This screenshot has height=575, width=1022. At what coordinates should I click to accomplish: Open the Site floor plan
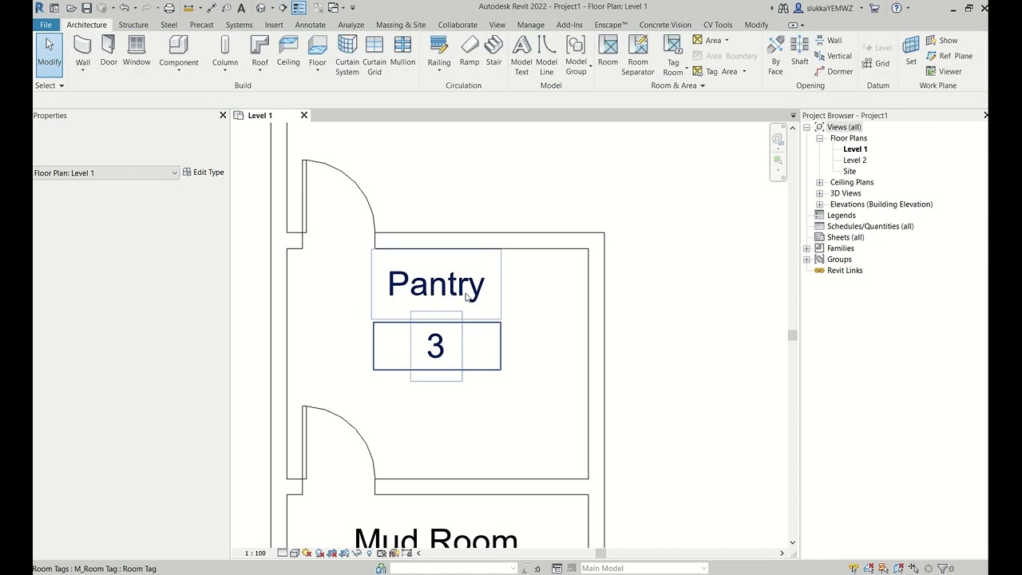pyautogui.click(x=850, y=172)
